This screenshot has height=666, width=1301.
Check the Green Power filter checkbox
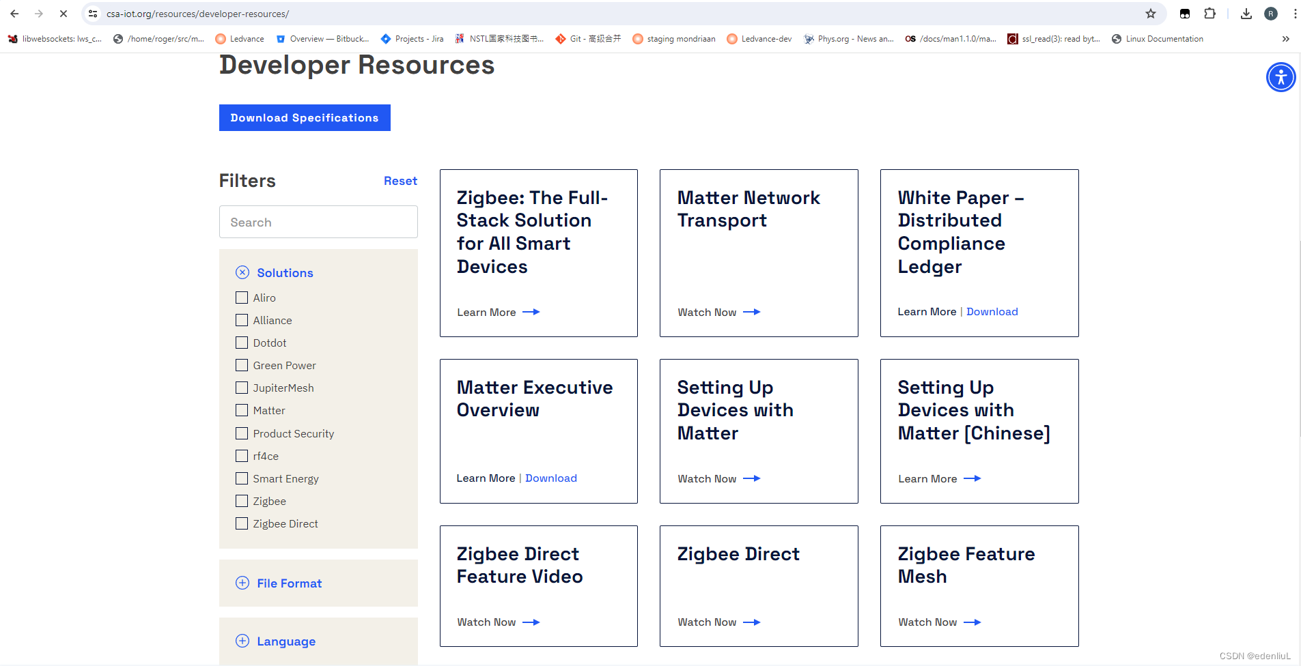(242, 365)
